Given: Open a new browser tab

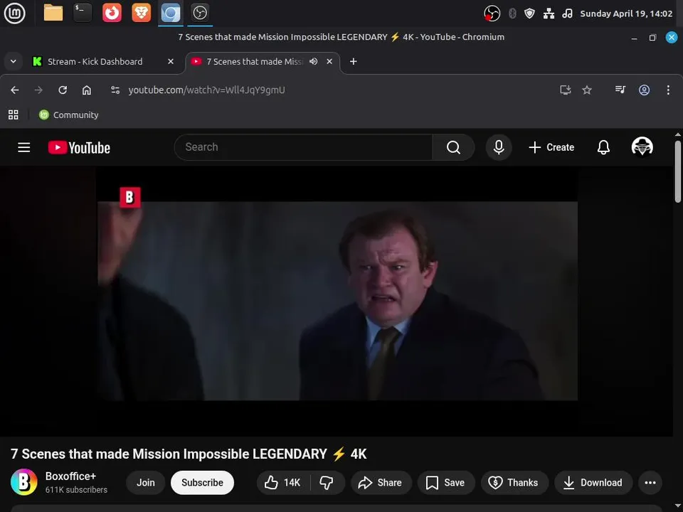Looking at the screenshot, I should [354, 61].
